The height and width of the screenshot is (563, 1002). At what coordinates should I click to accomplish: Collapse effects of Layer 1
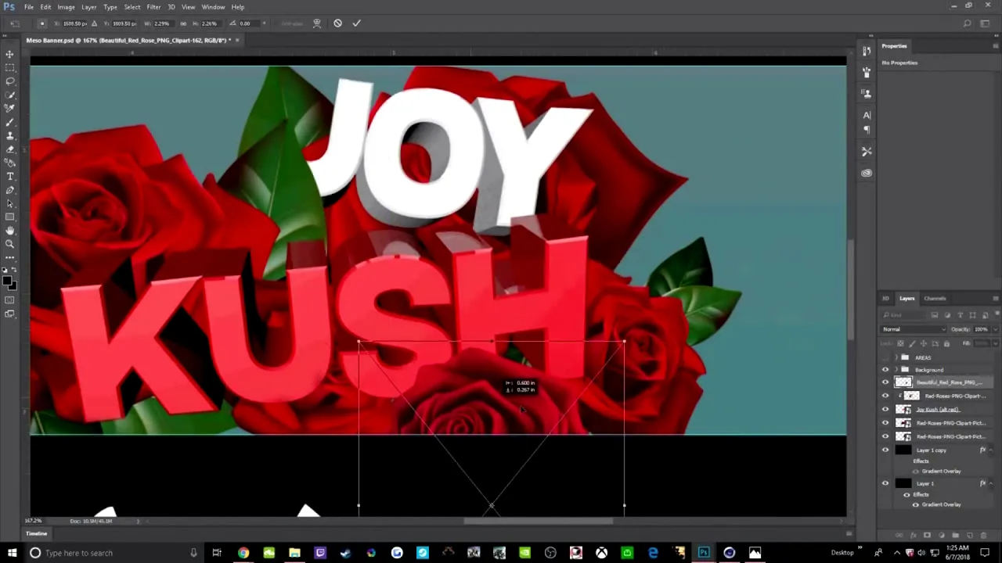click(992, 483)
